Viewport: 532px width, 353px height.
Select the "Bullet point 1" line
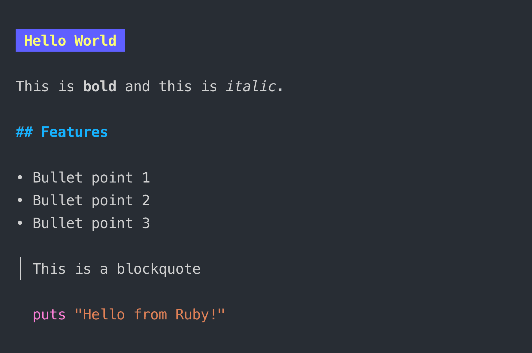coord(91,178)
